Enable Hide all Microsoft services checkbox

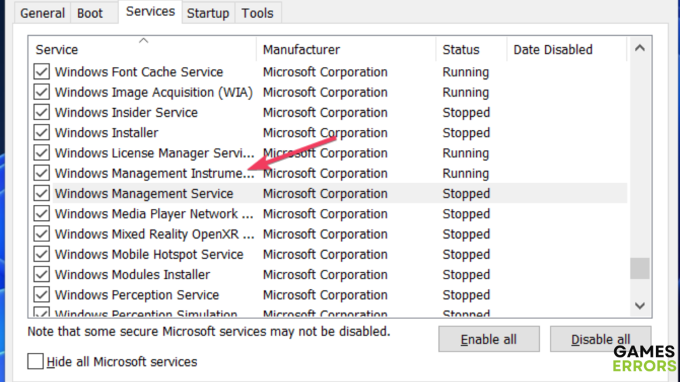(36, 361)
